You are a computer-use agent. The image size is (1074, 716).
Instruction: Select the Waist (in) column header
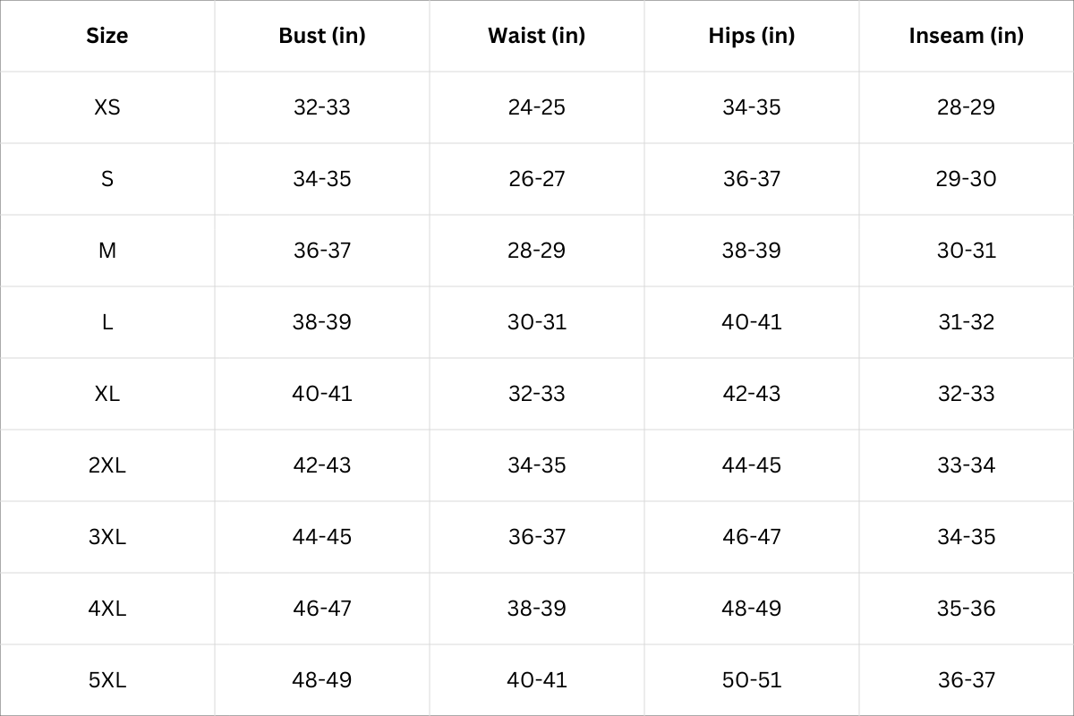(536, 36)
